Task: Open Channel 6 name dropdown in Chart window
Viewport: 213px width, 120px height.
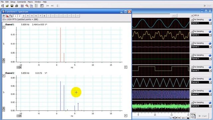Action: (210, 82)
